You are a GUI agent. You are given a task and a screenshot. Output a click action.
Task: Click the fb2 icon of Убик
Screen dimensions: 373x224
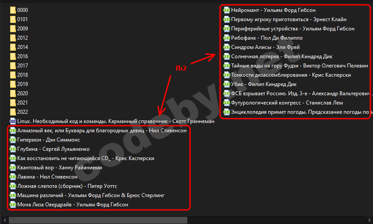coord(227,84)
